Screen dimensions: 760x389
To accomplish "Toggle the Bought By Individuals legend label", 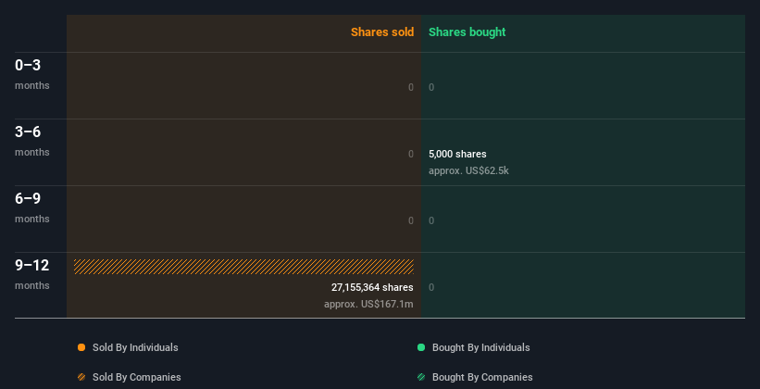I will [x=480, y=347].
